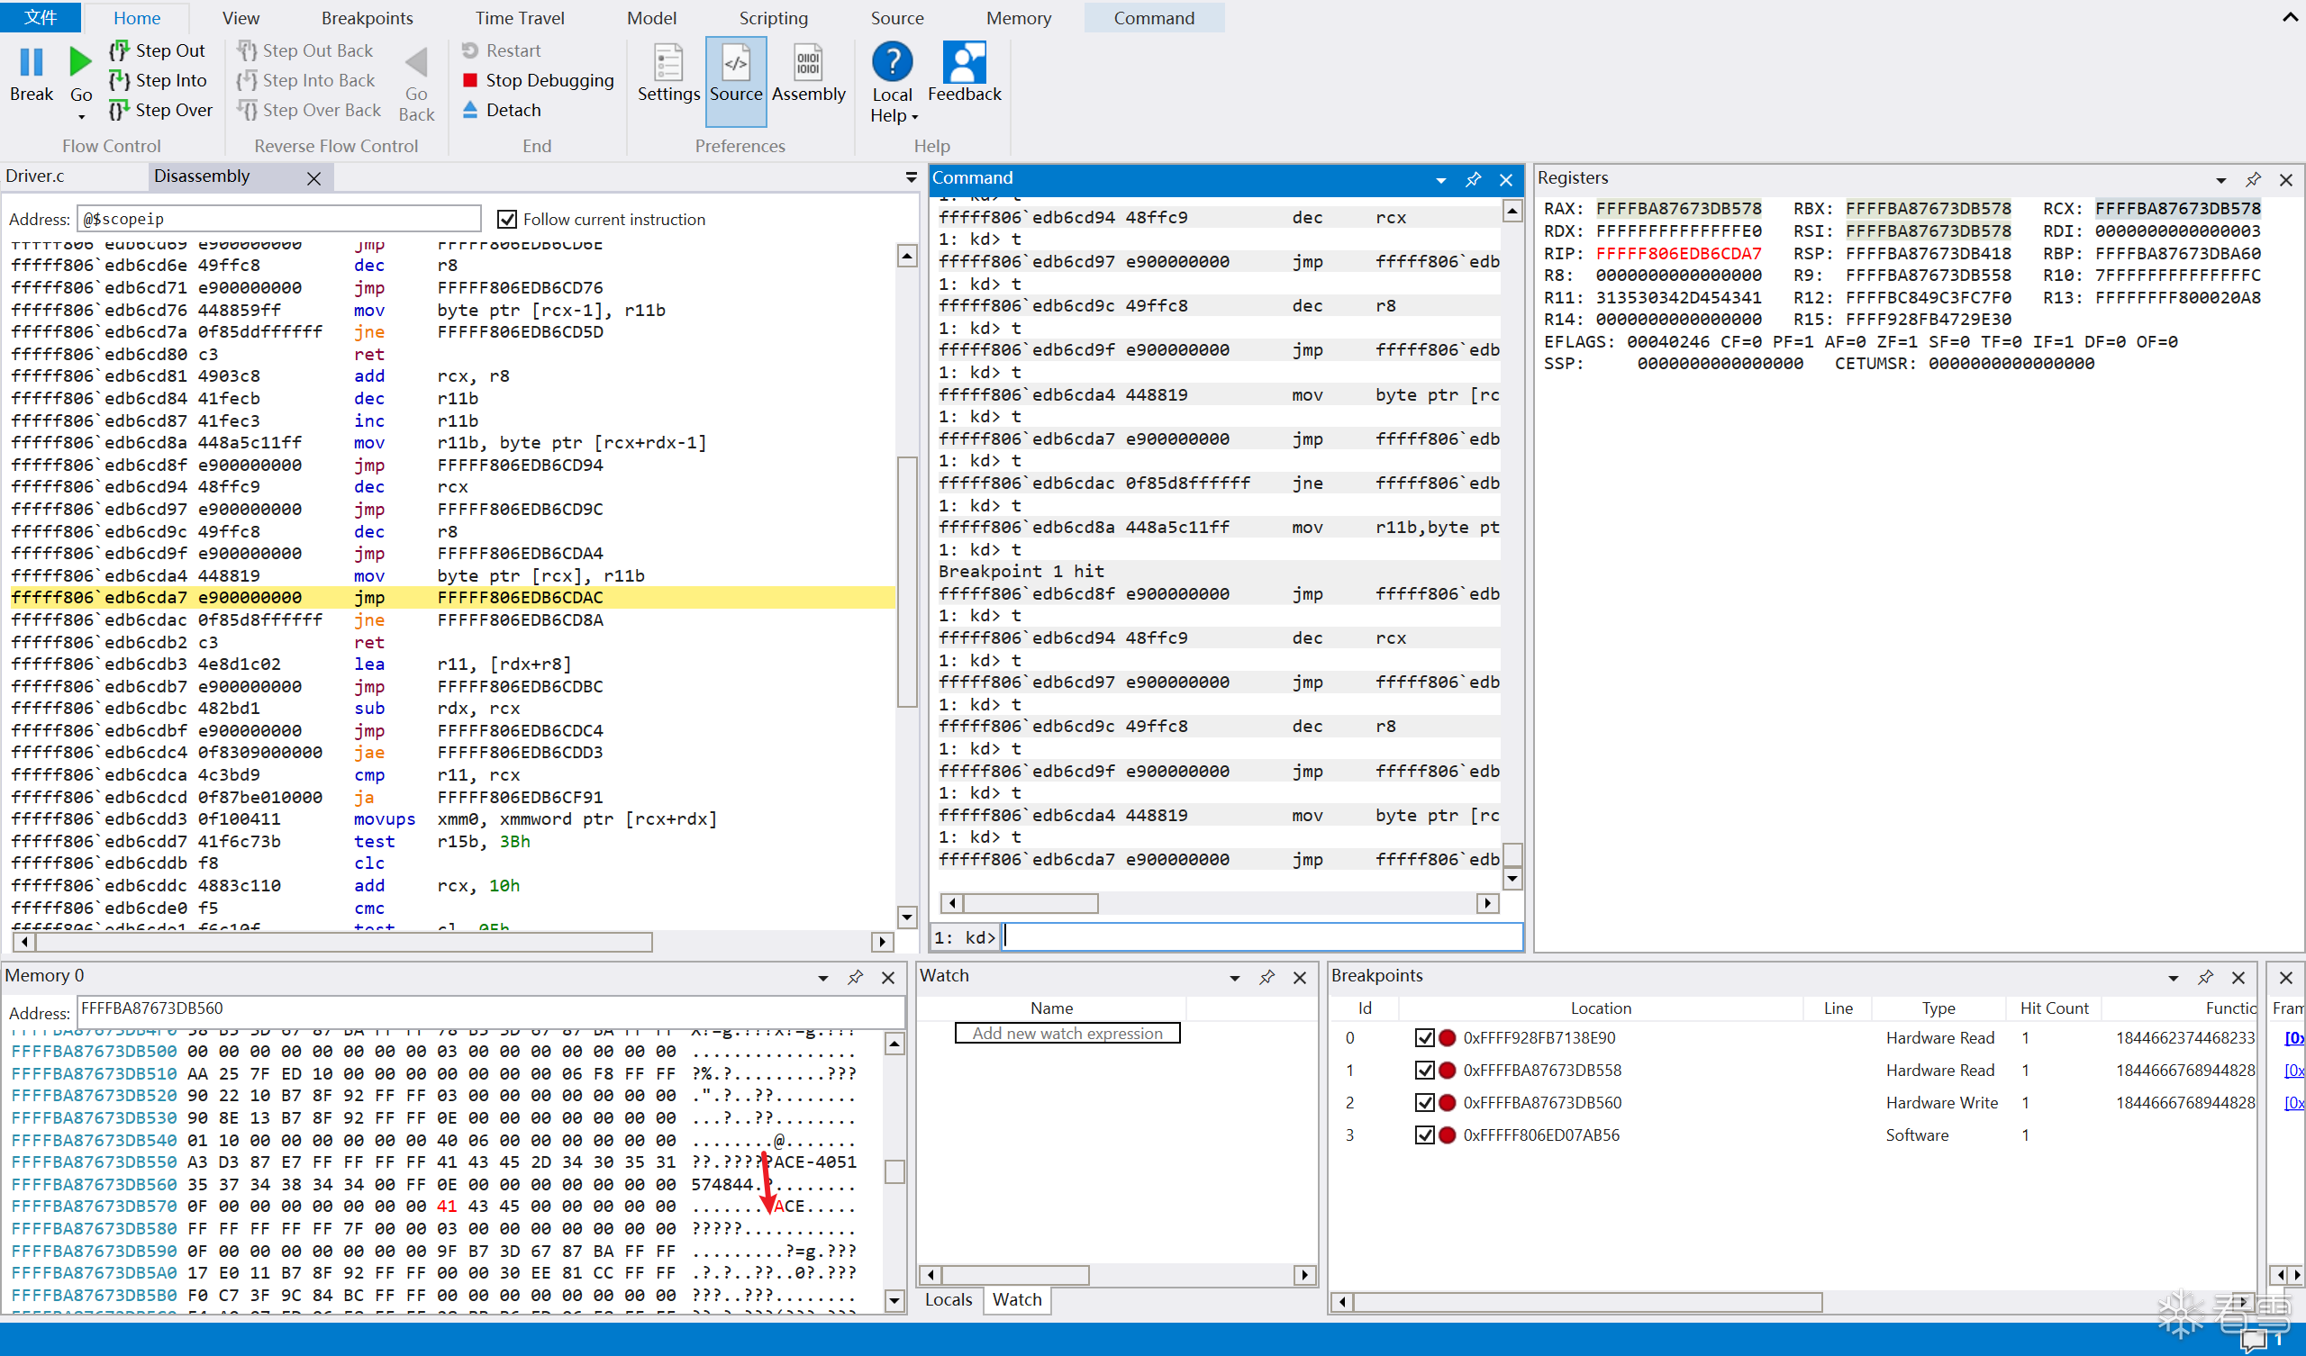Open the Memory ribbon tab

click(1019, 18)
